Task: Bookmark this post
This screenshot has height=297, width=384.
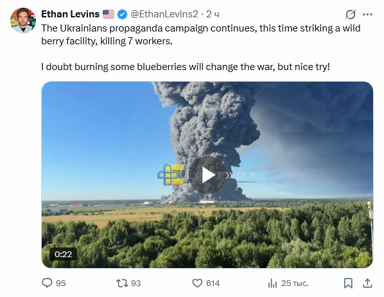Action: coord(348,283)
